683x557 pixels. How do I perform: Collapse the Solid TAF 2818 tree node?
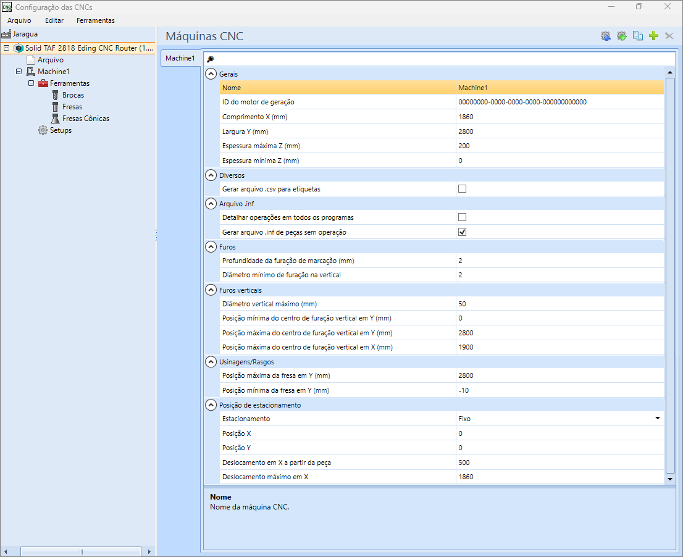[7, 48]
